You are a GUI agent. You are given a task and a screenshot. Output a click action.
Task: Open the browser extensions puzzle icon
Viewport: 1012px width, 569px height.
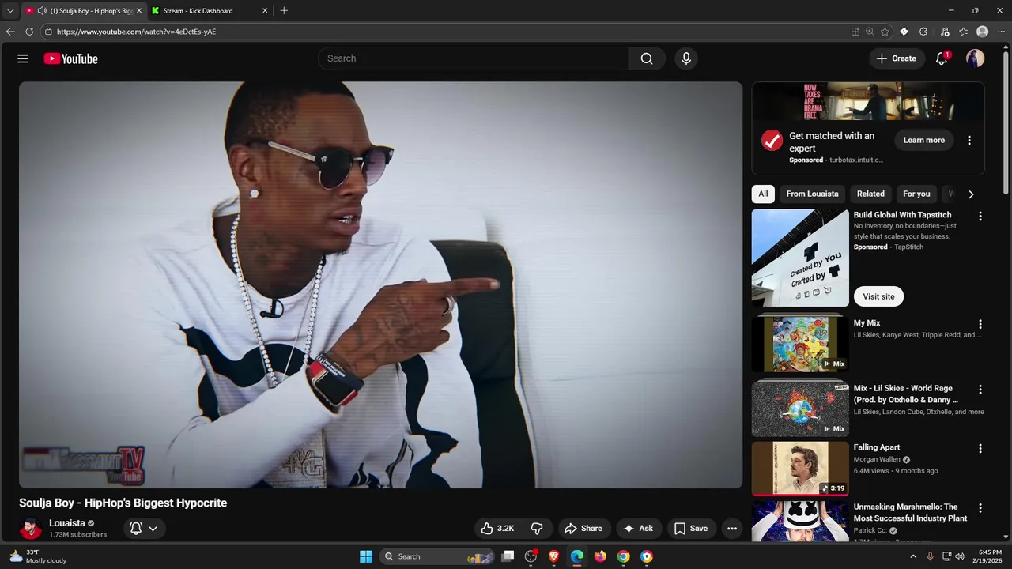(923, 32)
